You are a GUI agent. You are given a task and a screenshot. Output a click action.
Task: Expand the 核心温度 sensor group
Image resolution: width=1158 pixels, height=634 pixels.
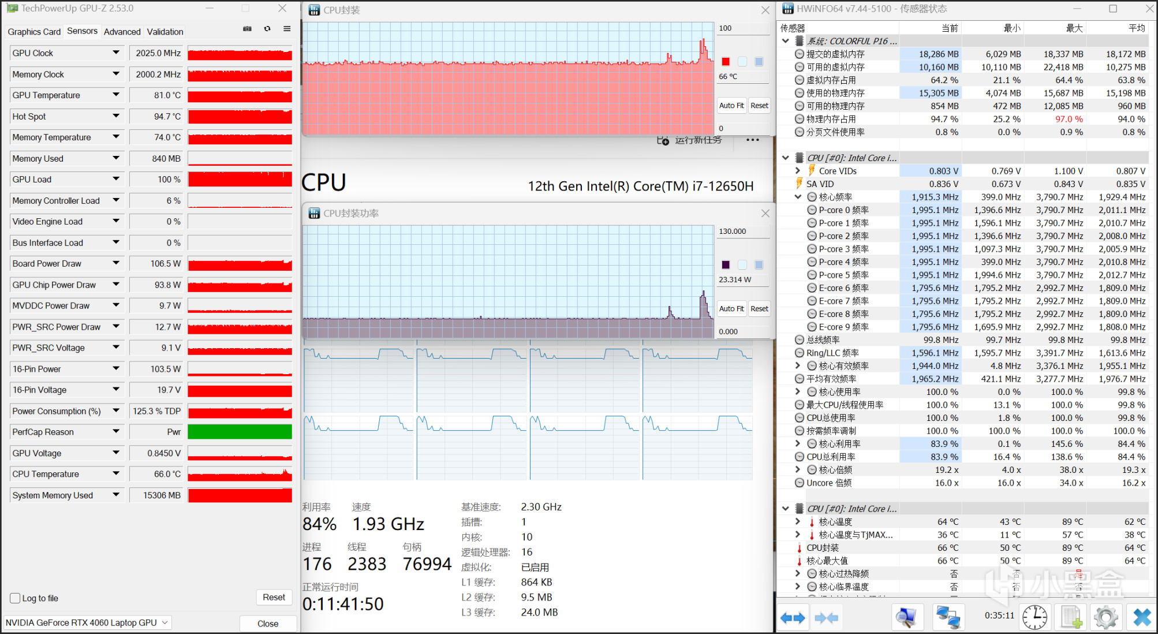point(798,522)
